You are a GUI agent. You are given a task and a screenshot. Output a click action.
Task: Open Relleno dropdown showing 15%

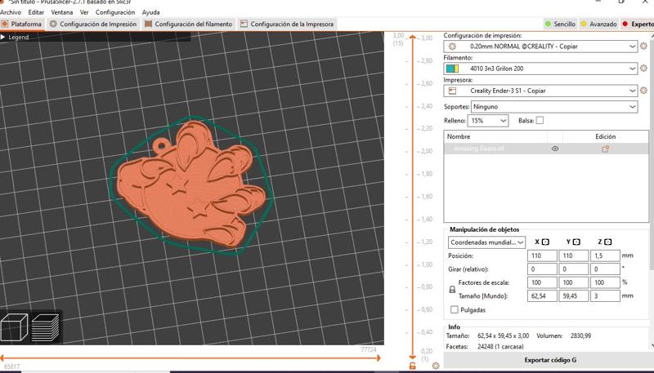(488, 121)
